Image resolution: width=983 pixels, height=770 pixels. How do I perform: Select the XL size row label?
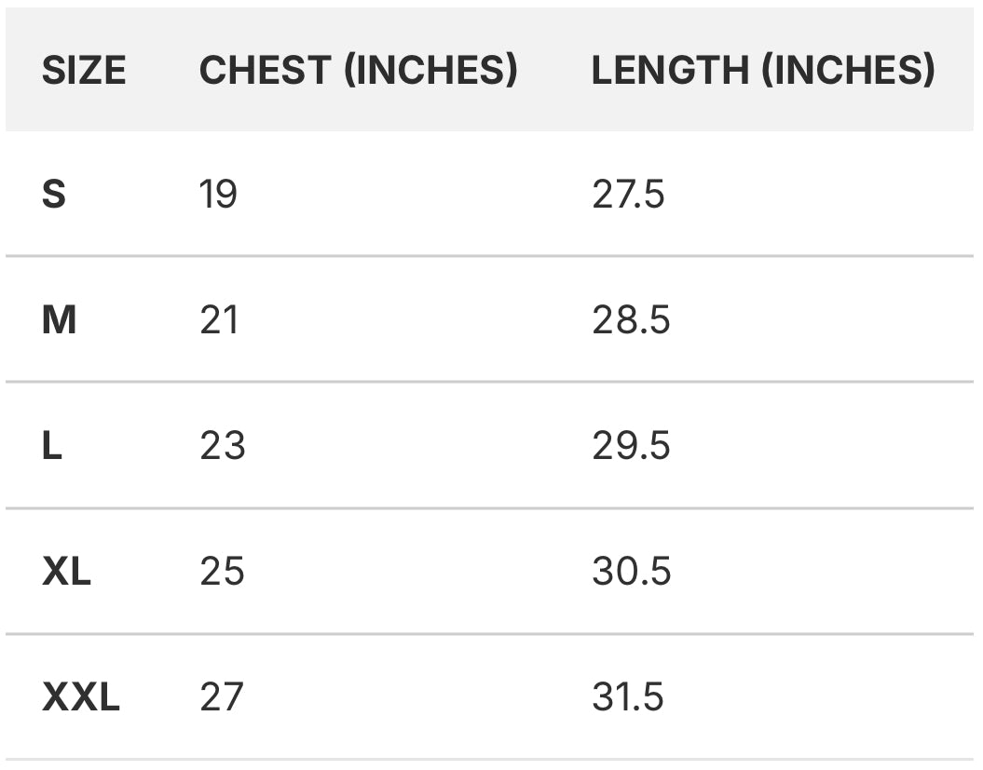[66, 571]
